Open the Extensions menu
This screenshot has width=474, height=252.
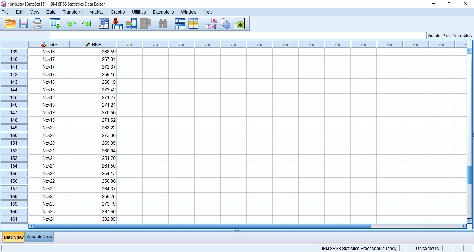pyautogui.click(x=163, y=12)
